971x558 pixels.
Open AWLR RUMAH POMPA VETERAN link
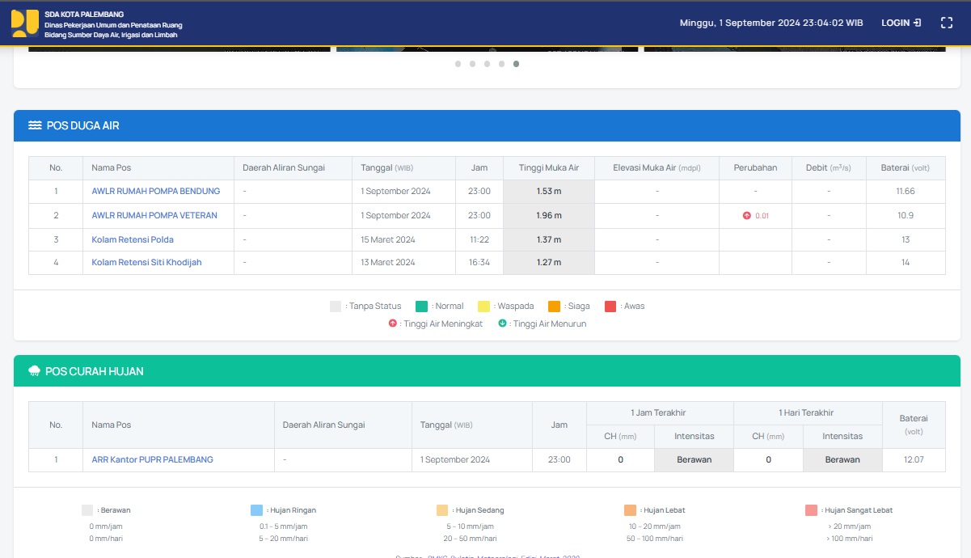(154, 216)
